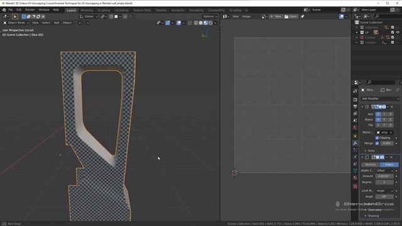Open the Add Modifier dropdown
This screenshot has width=402, height=226.
pos(380,99)
